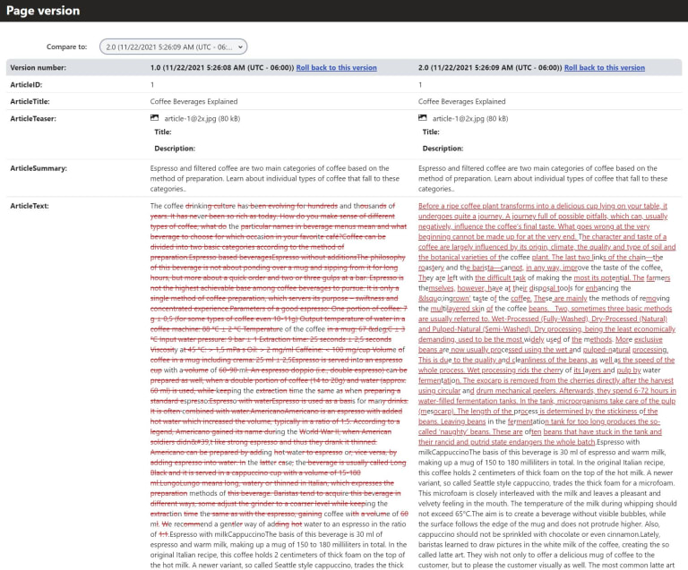Click the ArticleTitle field label

pyautogui.click(x=30, y=101)
